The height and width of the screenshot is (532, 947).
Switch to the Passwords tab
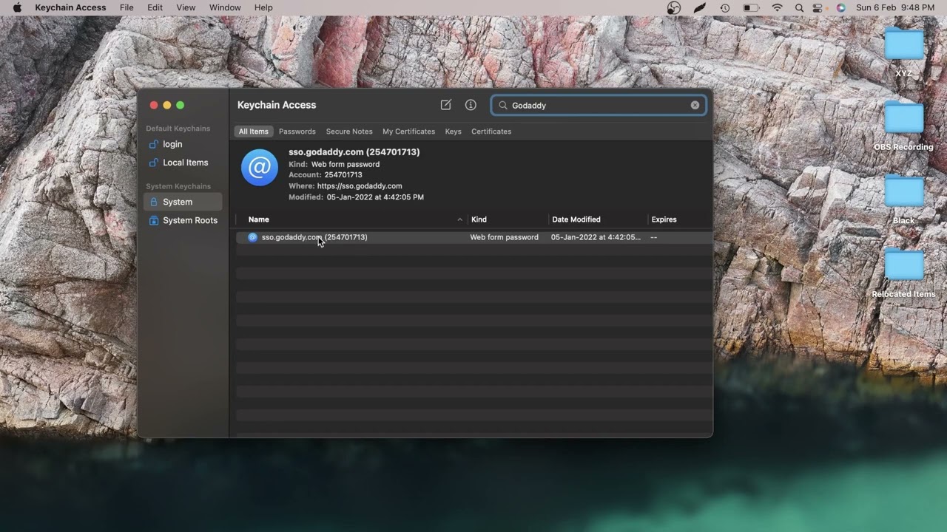click(297, 132)
